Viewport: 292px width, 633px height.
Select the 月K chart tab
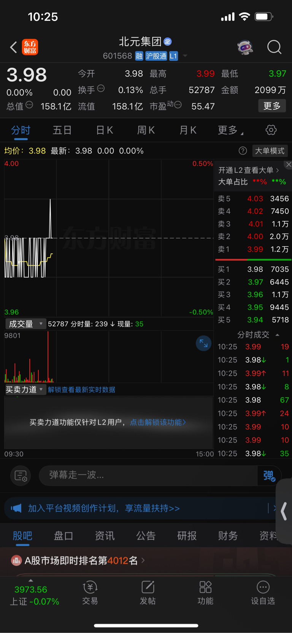(x=188, y=130)
